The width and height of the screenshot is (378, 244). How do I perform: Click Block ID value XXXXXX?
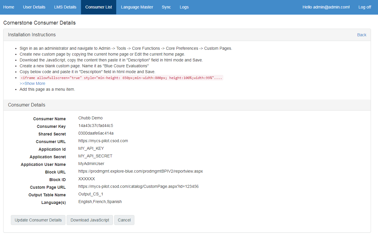(x=87, y=179)
